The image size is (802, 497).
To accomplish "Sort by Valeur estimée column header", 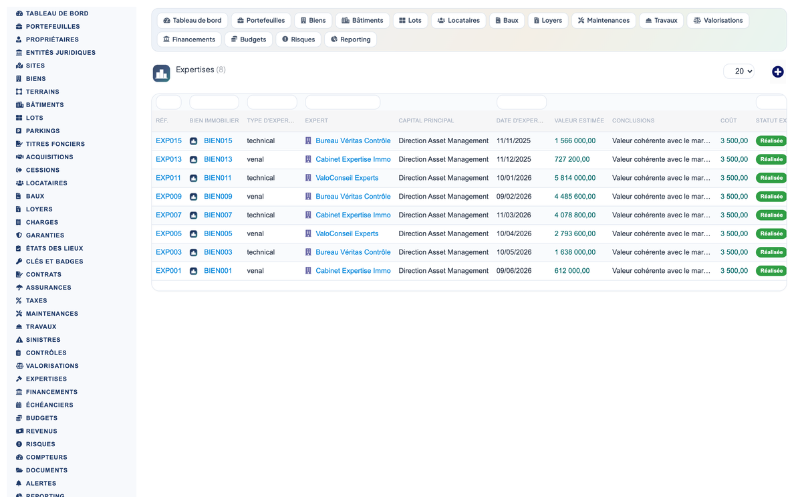I will [x=579, y=121].
